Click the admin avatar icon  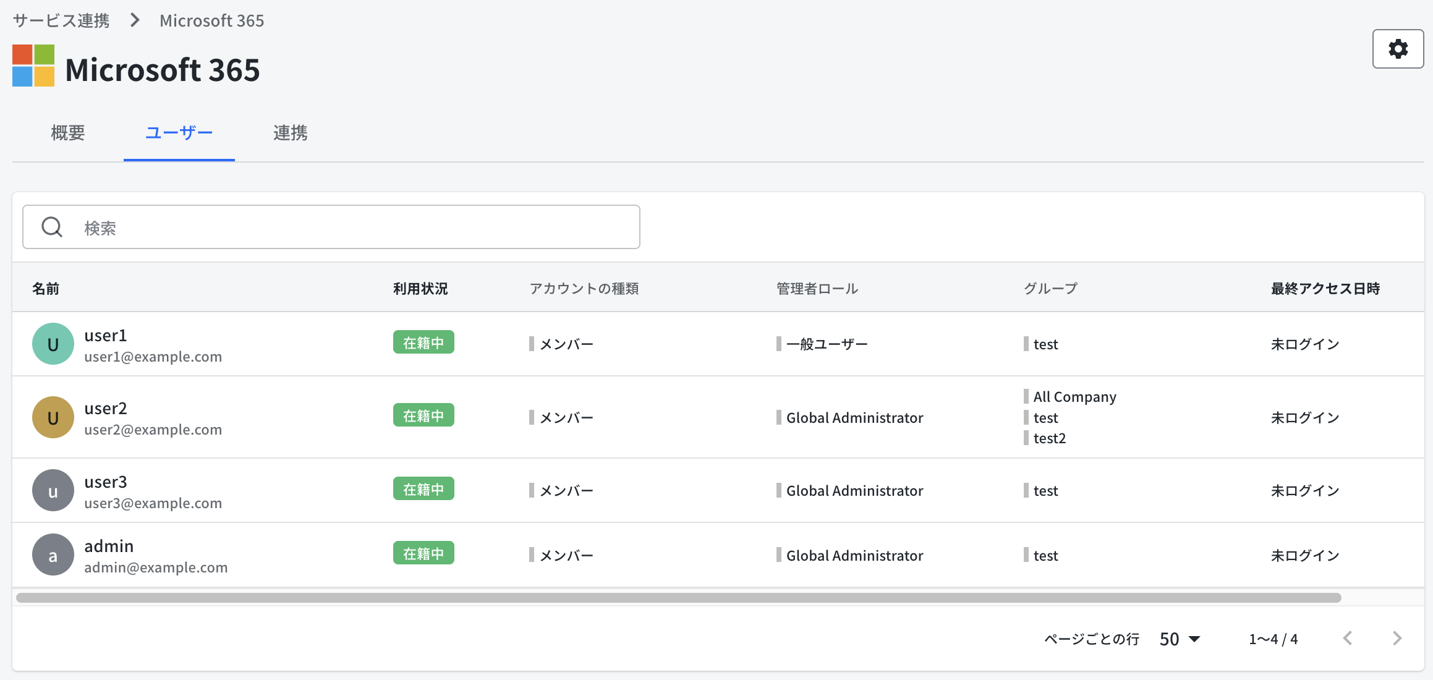[x=53, y=555]
